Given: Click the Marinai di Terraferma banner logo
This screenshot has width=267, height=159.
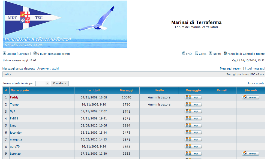Looking at the screenshot, I should click(65, 24).
